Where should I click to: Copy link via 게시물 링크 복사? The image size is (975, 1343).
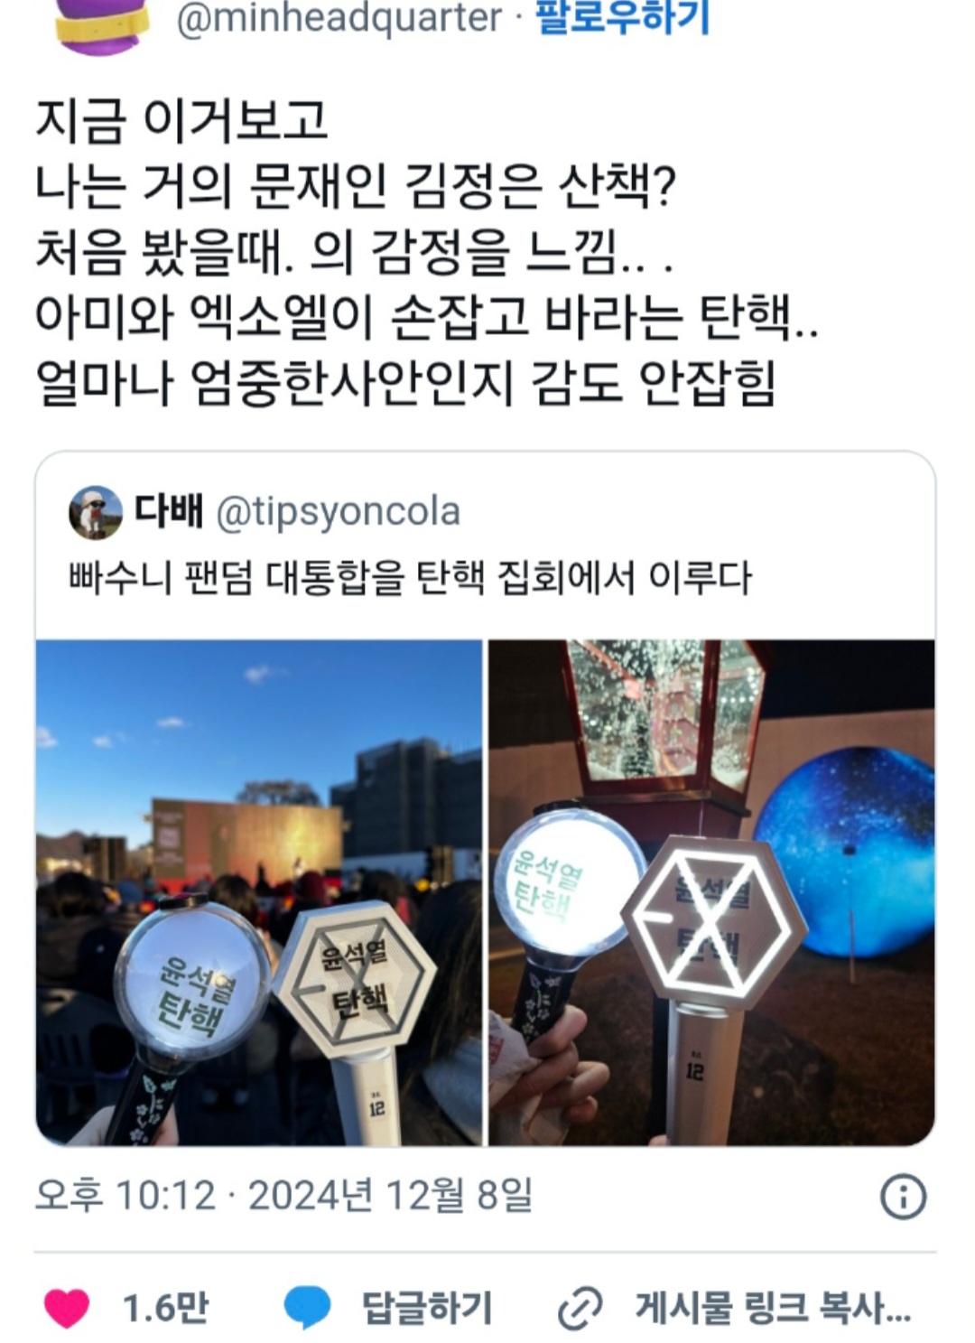pyautogui.click(x=773, y=1307)
